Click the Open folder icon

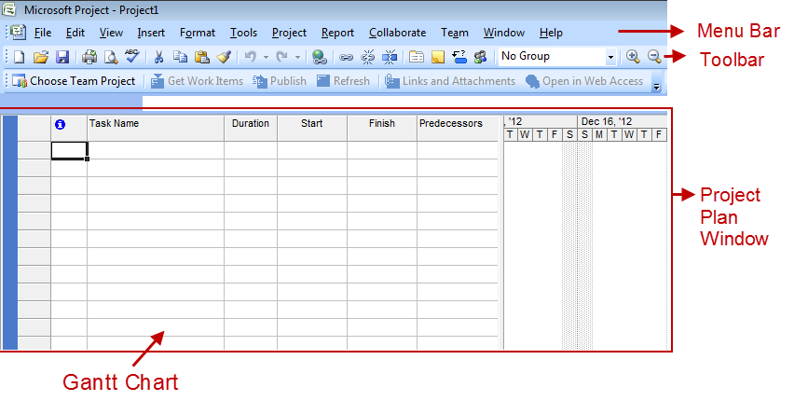pyautogui.click(x=41, y=57)
